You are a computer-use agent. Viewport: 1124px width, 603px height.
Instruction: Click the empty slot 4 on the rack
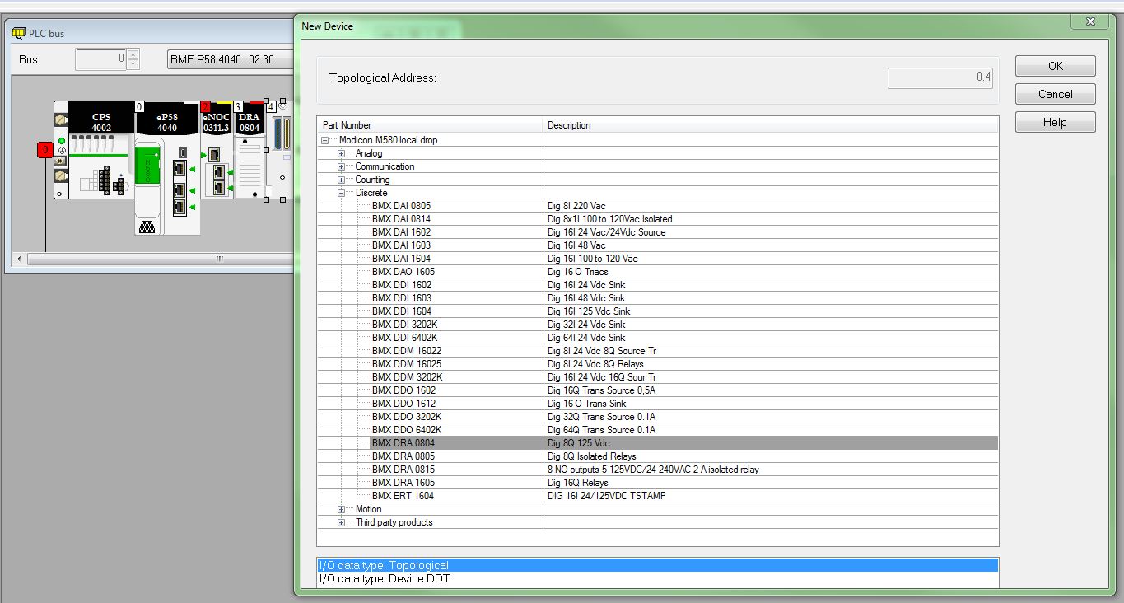pyautogui.click(x=279, y=150)
